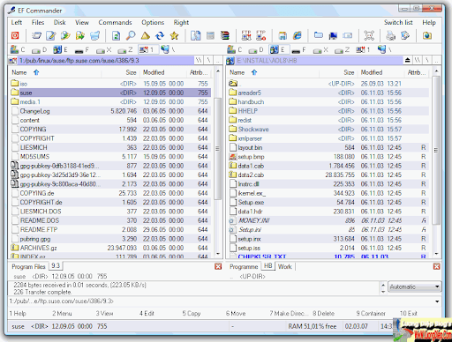Image resolution: width=452 pixels, height=342 pixels.
Task: Click the printer toolbar icon
Action: click(x=390, y=35)
